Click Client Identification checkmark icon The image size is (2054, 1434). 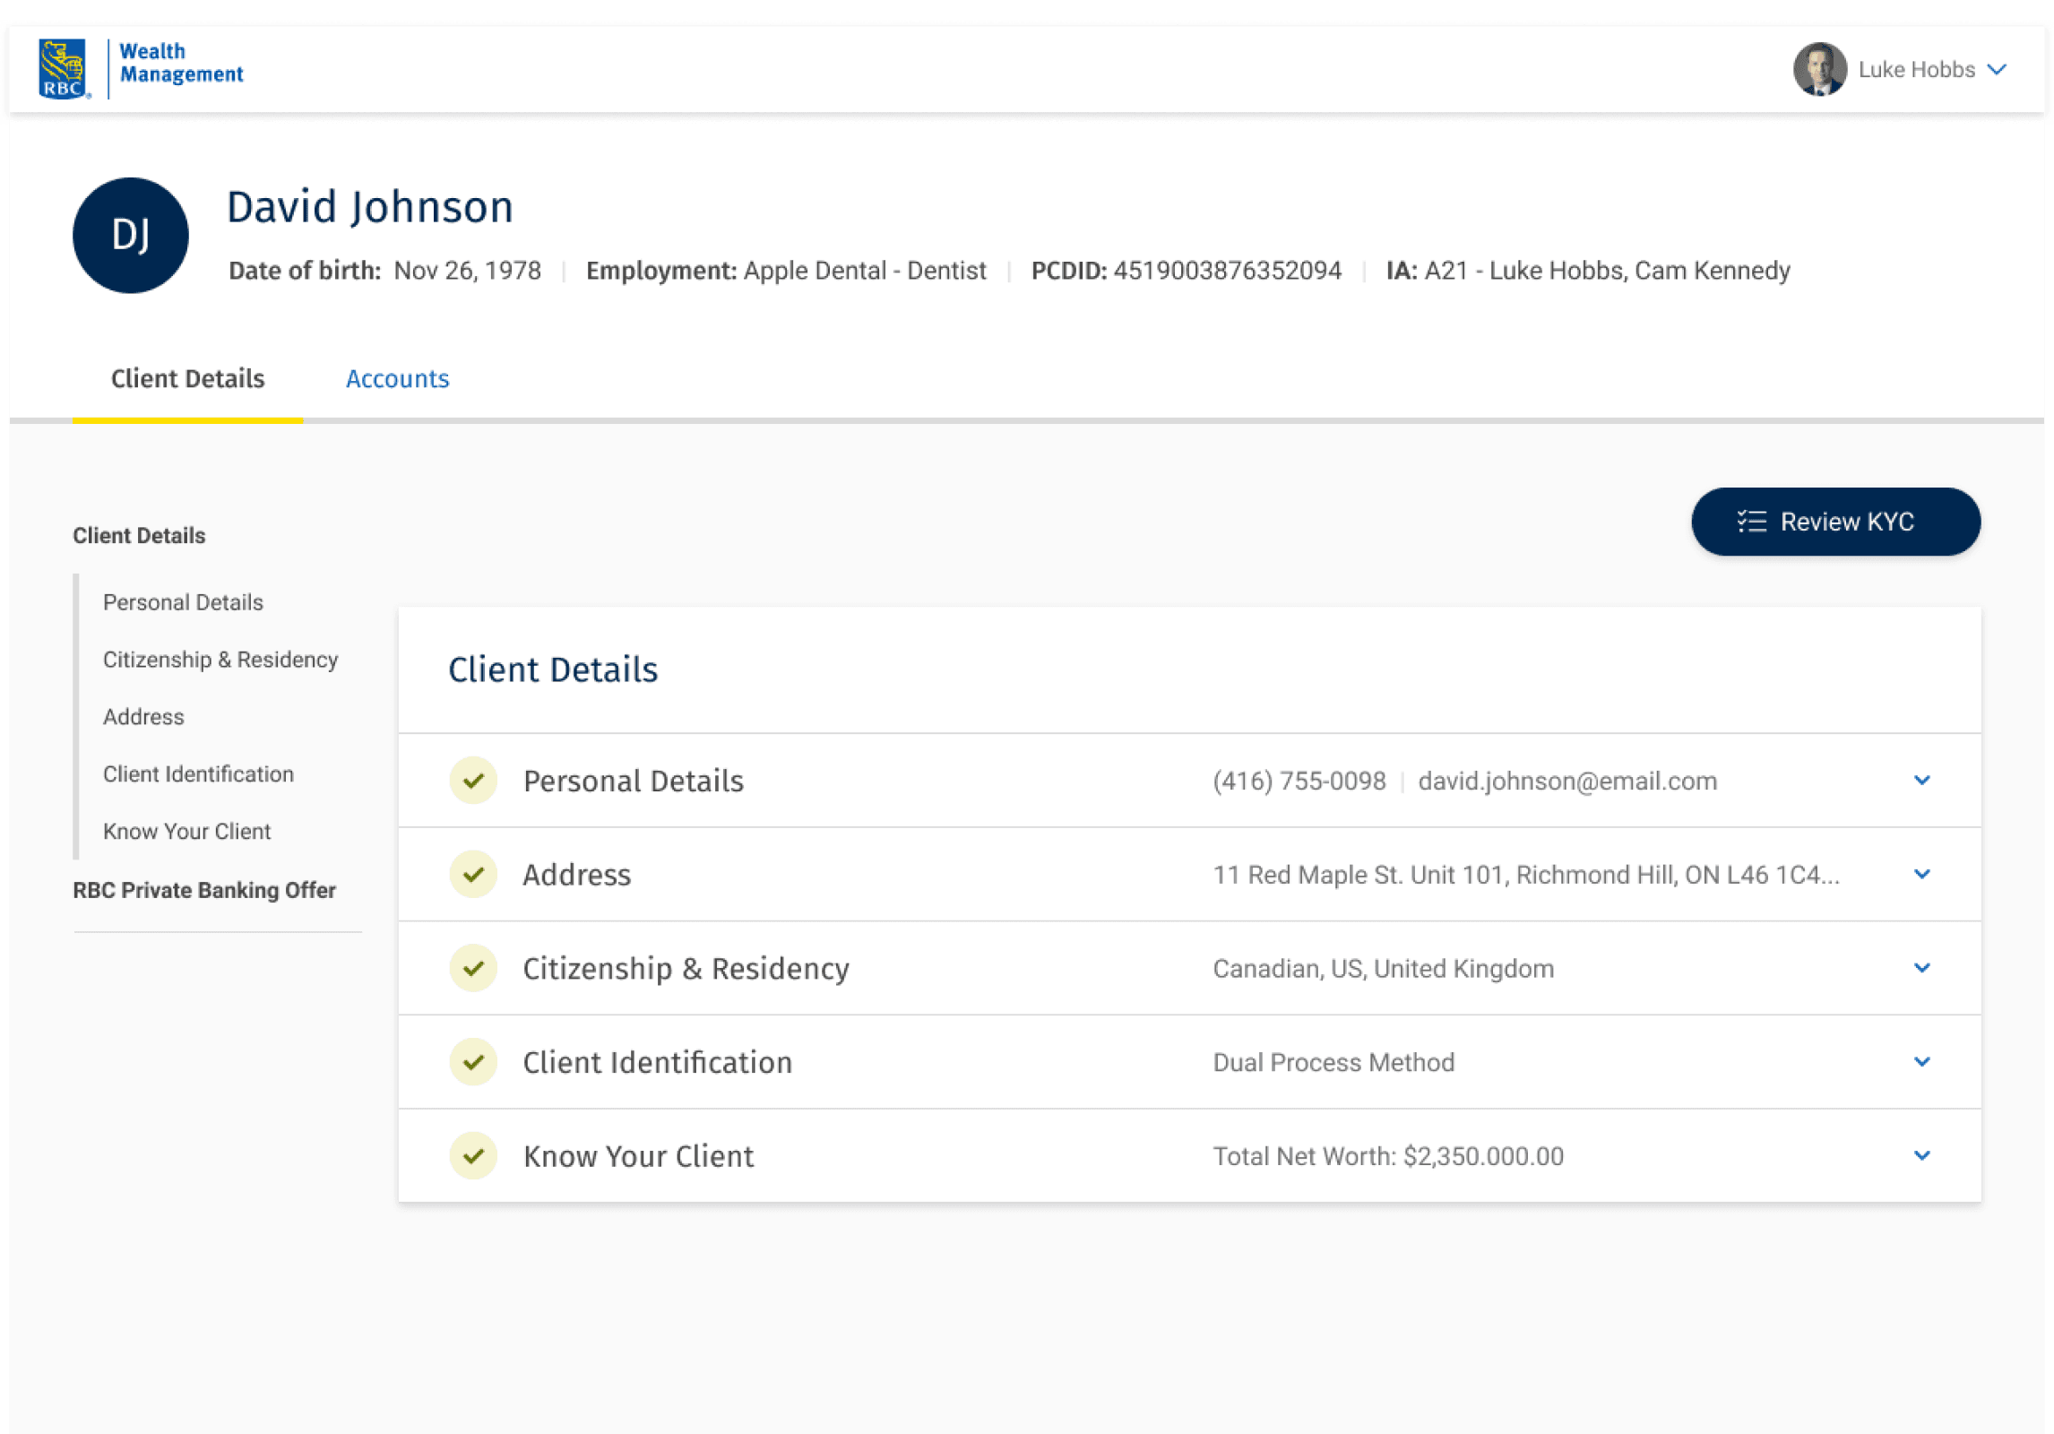473,1062
